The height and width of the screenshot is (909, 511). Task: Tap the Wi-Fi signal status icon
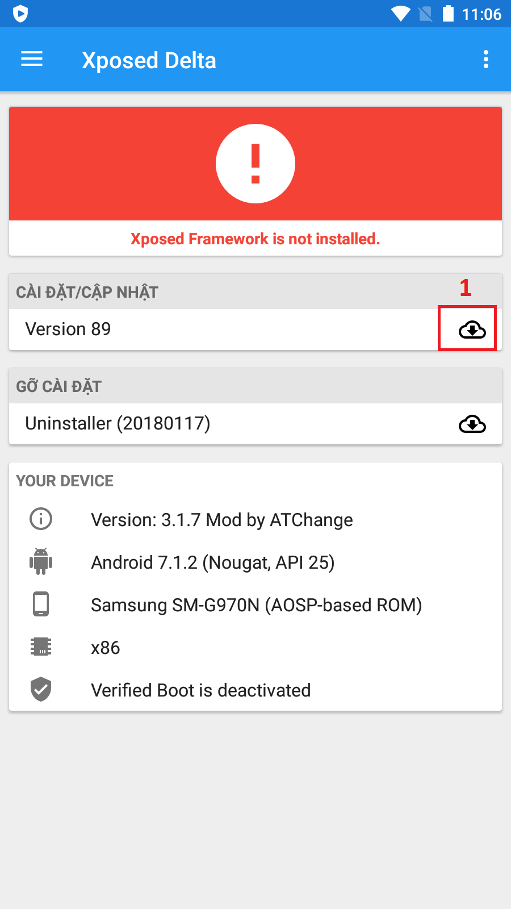click(x=400, y=14)
